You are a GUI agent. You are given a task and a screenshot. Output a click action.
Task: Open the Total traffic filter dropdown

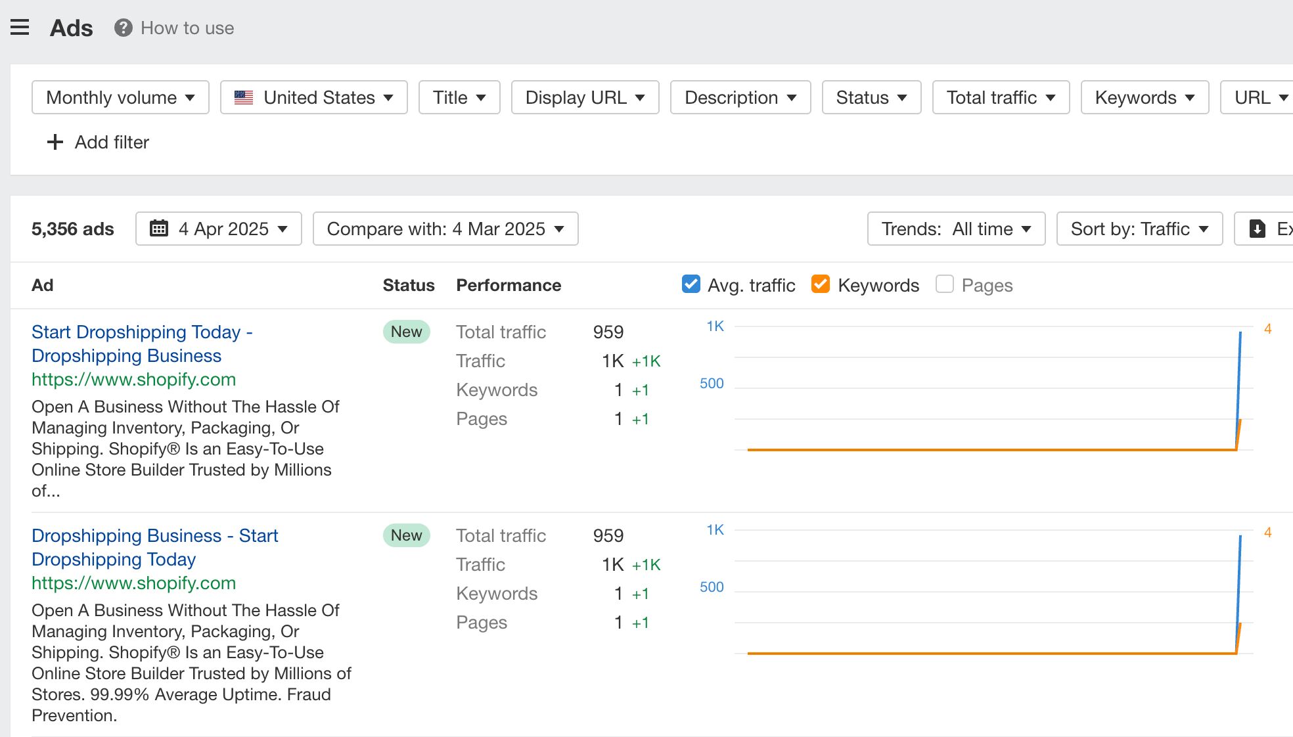coord(1000,97)
